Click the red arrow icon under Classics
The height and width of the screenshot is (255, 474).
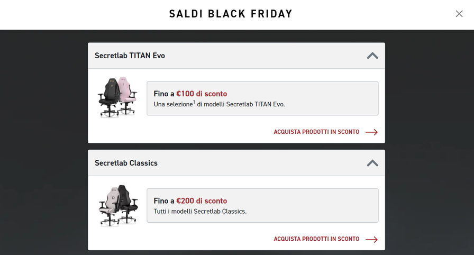[x=371, y=240]
